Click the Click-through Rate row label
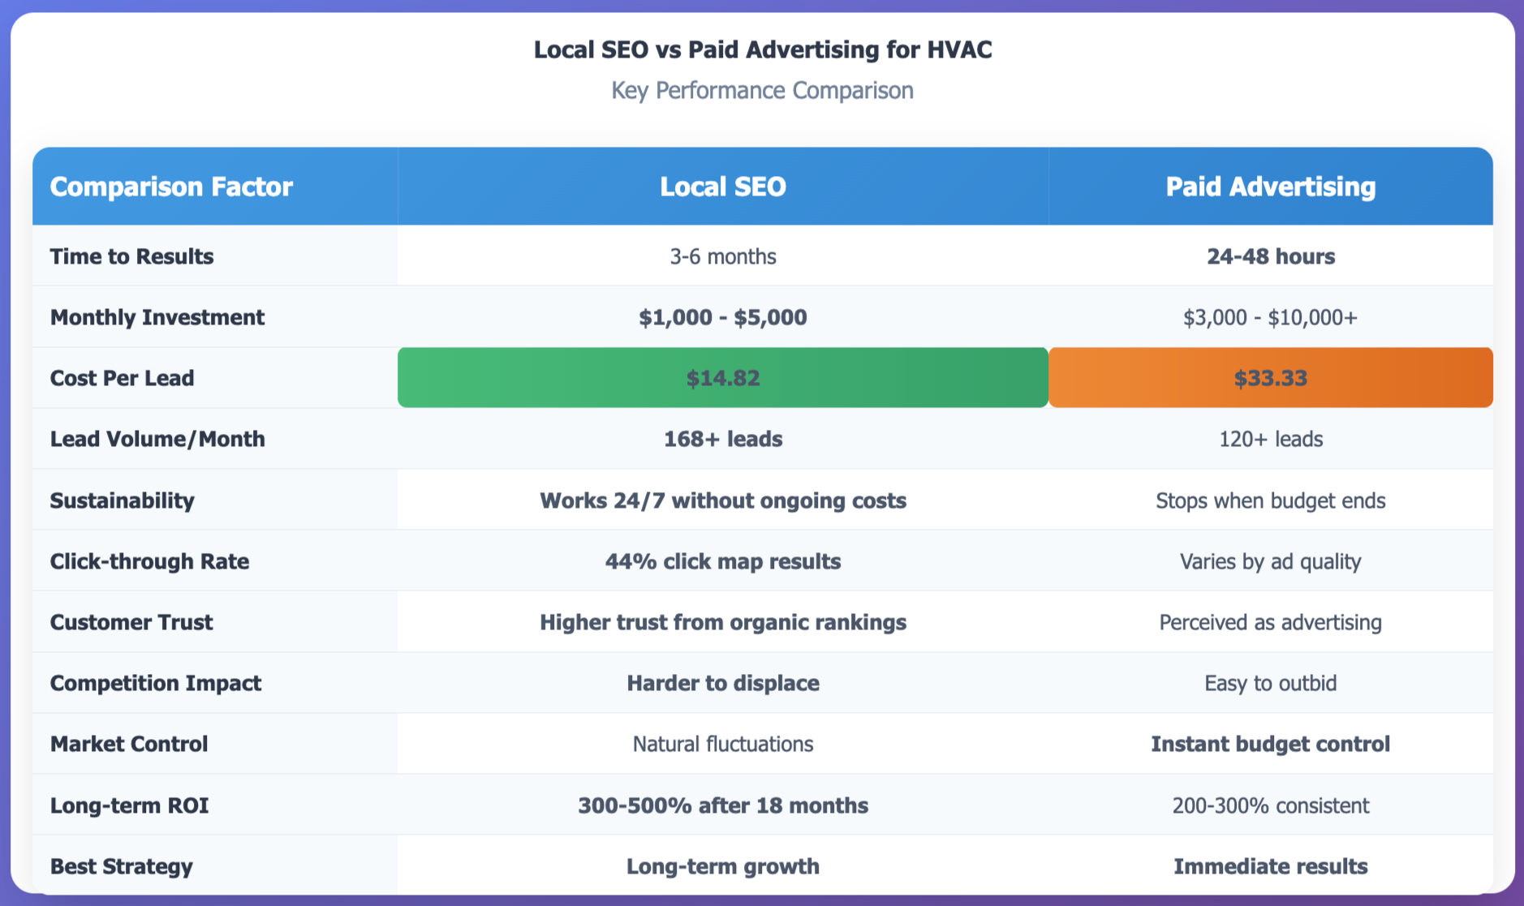Image resolution: width=1524 pixels, height=906 pixels. (x=149, y=560)
